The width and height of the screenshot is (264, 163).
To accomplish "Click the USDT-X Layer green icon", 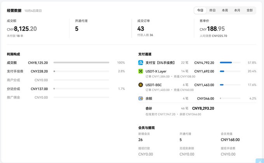I will pyautogui.click(x=141, y=71).
